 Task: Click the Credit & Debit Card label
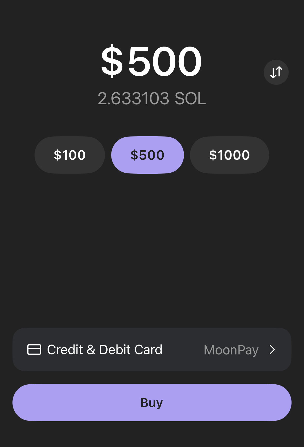pyautogui.click(x=105, y=349)
